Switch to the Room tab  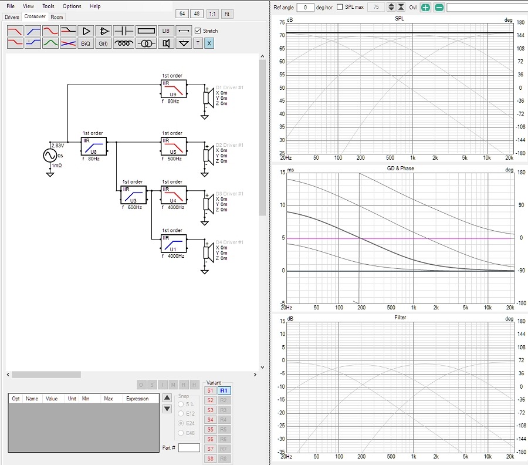(56, 17)
